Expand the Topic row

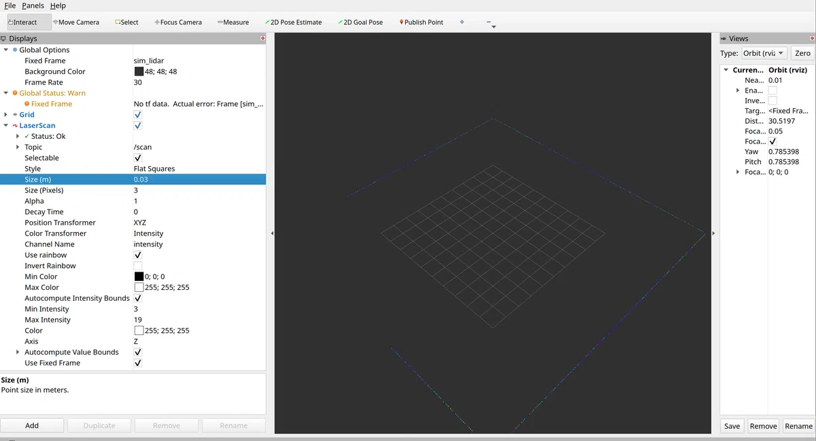[x=18, y=147]
